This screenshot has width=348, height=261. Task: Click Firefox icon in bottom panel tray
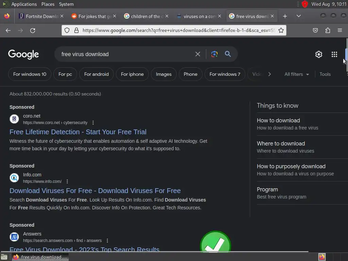click(x=322, y=257)
